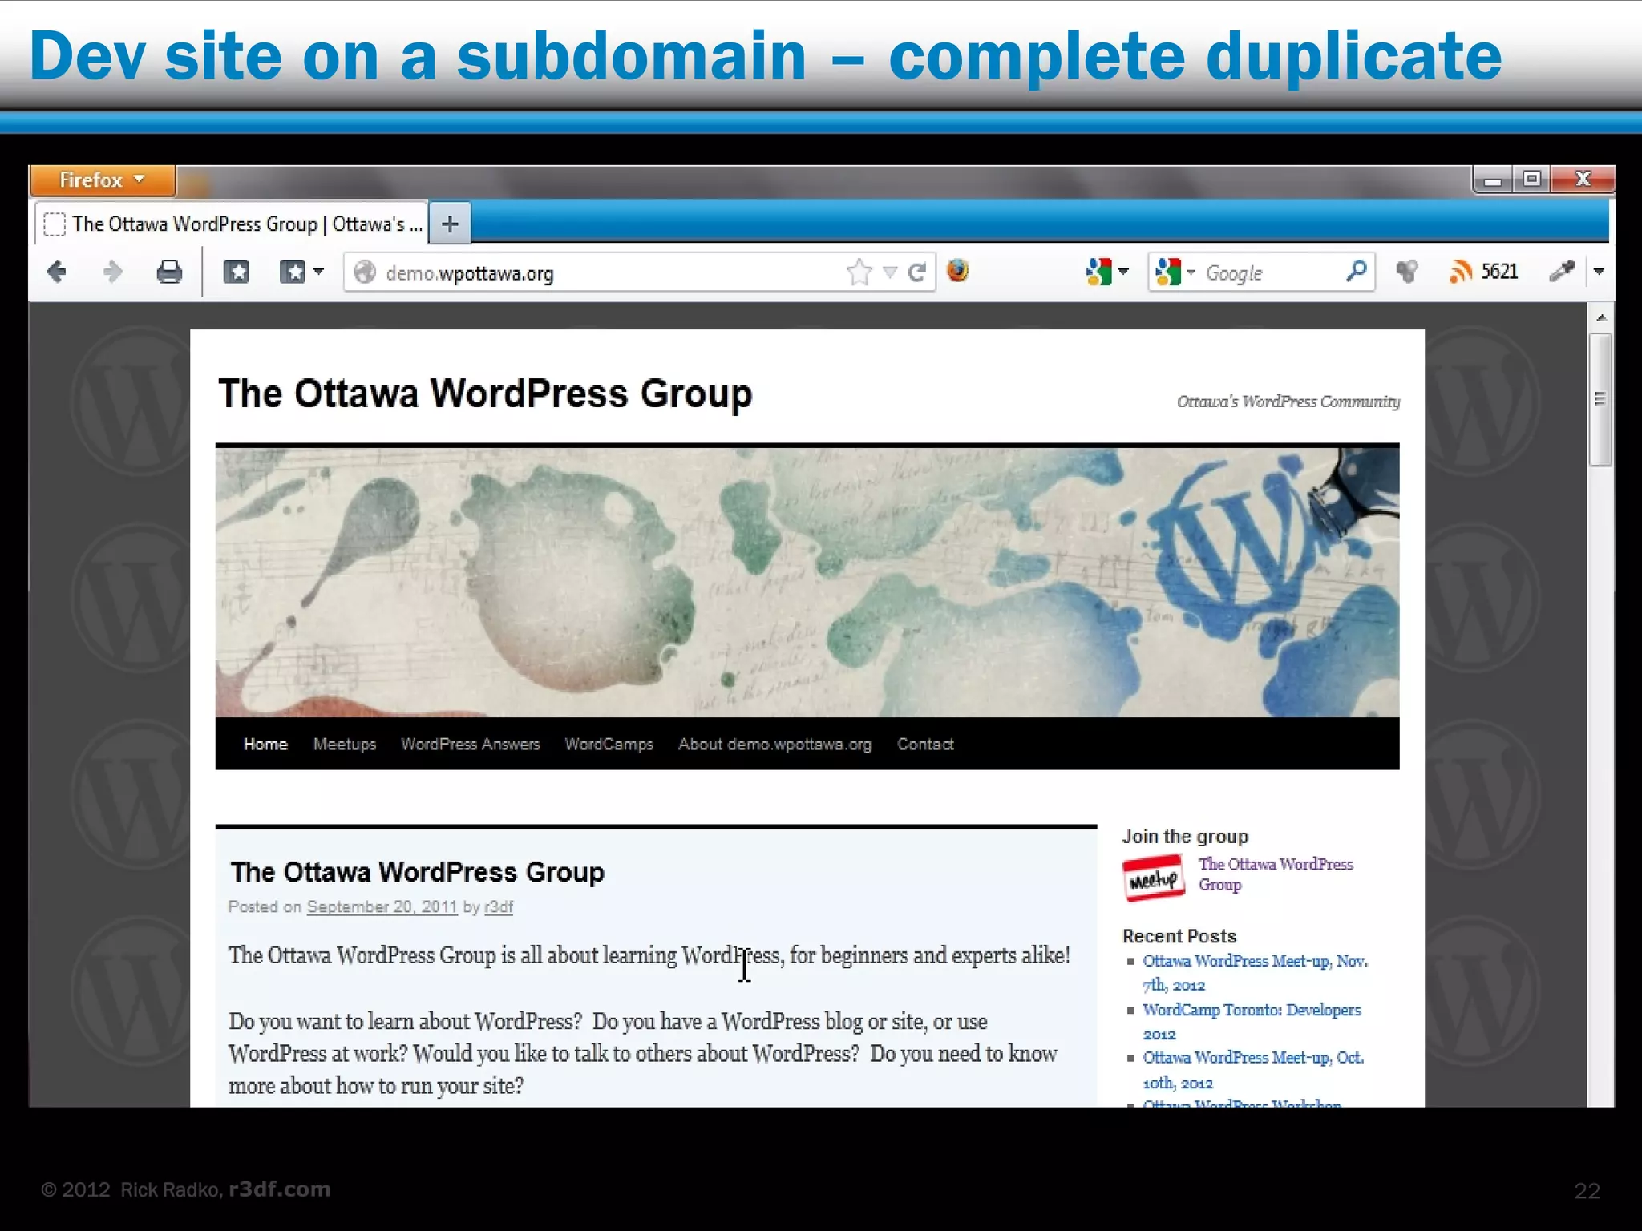This screenshot has height=1231, width=1642.
Task: Choose search engine via Google icon dropdown
Action: [x=1175, y=272]
